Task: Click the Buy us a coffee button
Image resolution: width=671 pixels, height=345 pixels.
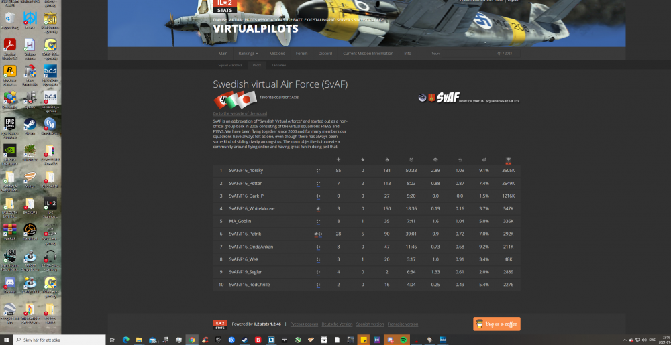Action: [497, 324]
